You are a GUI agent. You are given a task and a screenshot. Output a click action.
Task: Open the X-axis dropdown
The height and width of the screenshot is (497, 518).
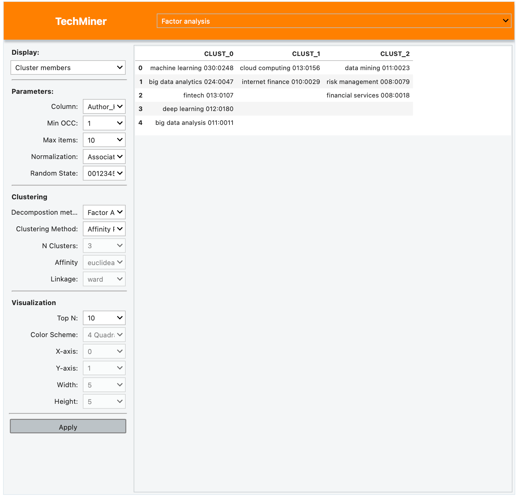(104, 351)
